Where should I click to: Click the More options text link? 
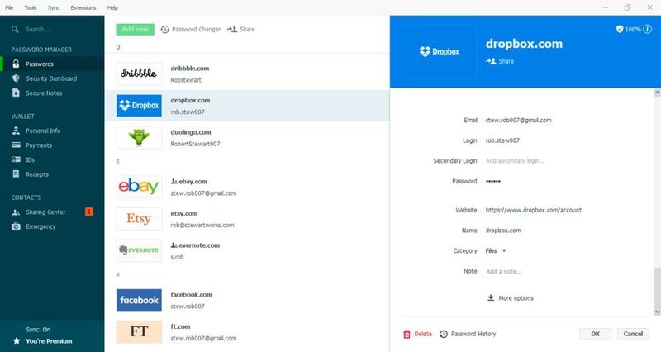click(516, 298)
